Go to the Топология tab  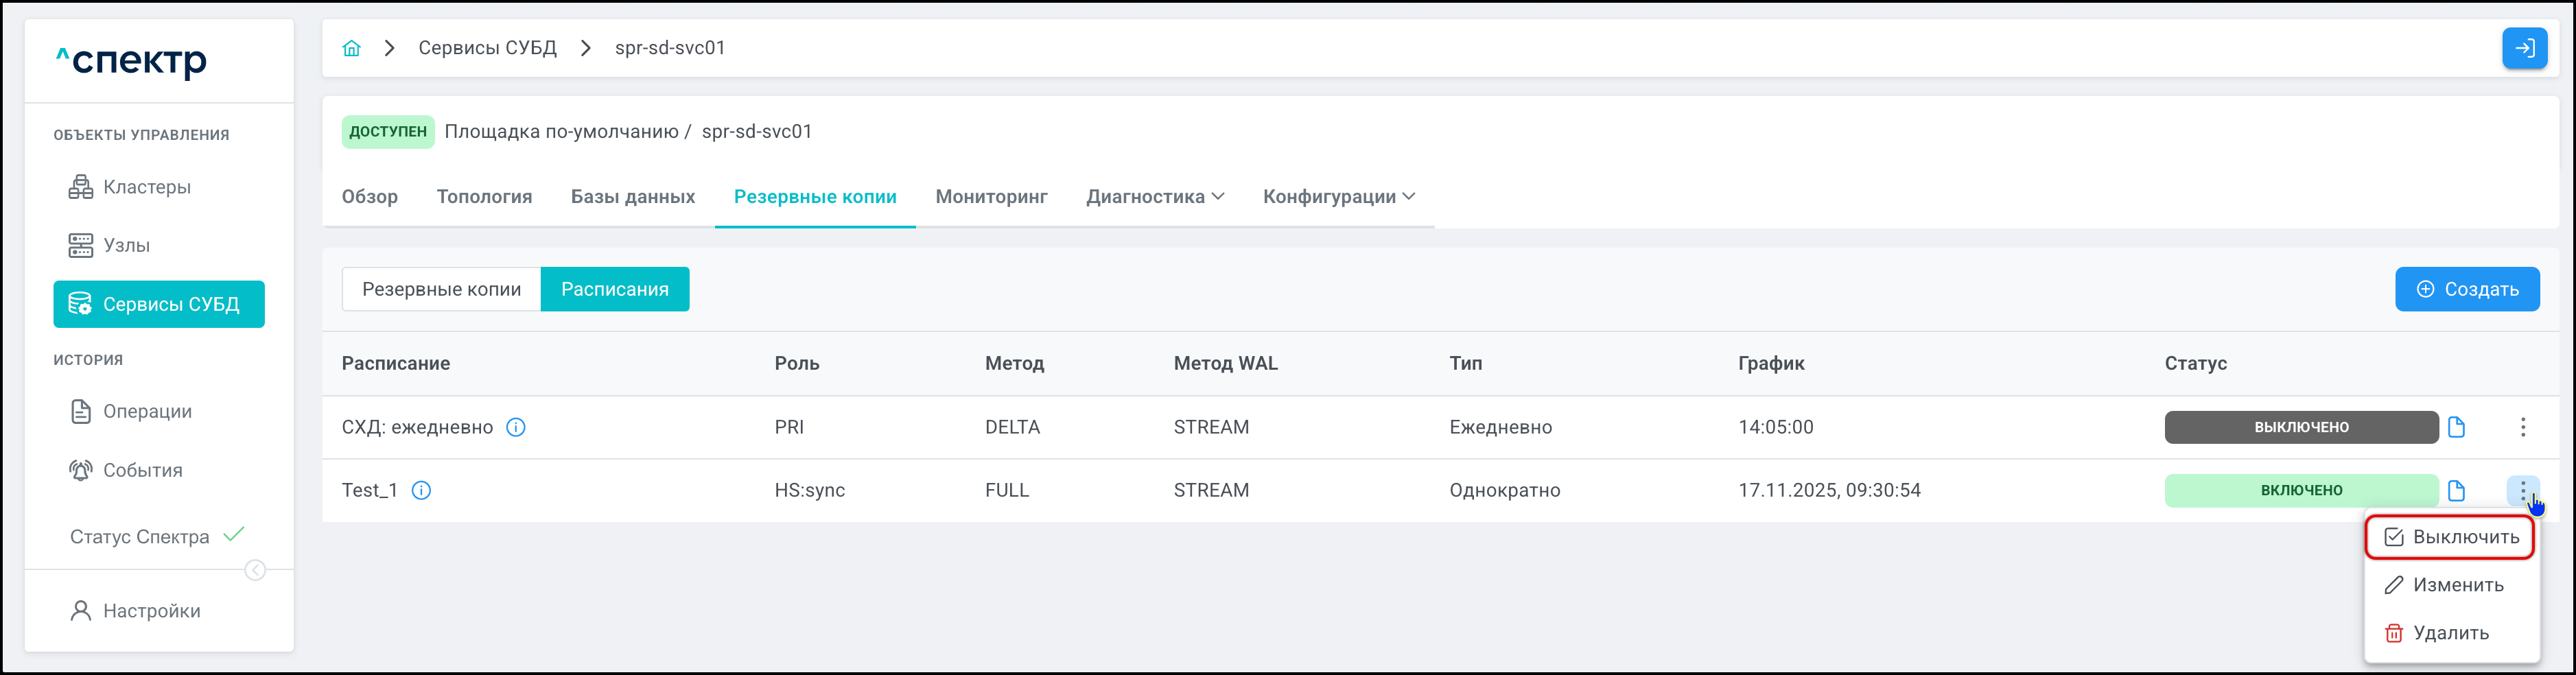(484, 197)
